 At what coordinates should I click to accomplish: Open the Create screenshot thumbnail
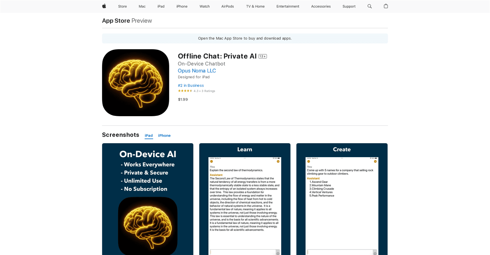click(x=342, y=199)
